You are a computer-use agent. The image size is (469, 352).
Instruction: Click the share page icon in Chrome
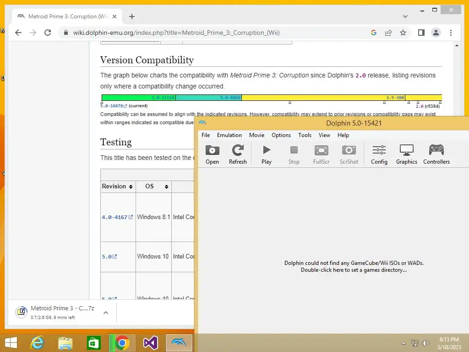(388, 33)
